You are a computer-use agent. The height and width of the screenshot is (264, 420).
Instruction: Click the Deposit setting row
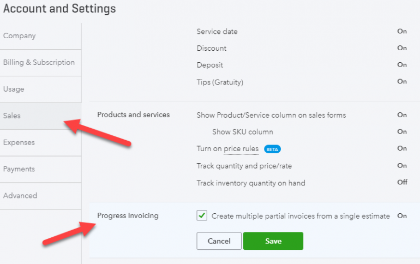coord(210,65)
